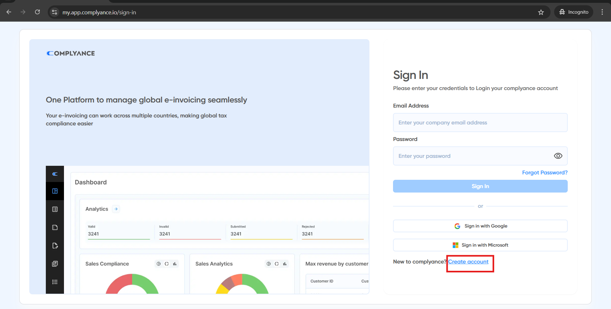Toggle password visibility eye icon
Image resolution: width=611 pixels, height=309 pixels.
click(x=558, y=156)
